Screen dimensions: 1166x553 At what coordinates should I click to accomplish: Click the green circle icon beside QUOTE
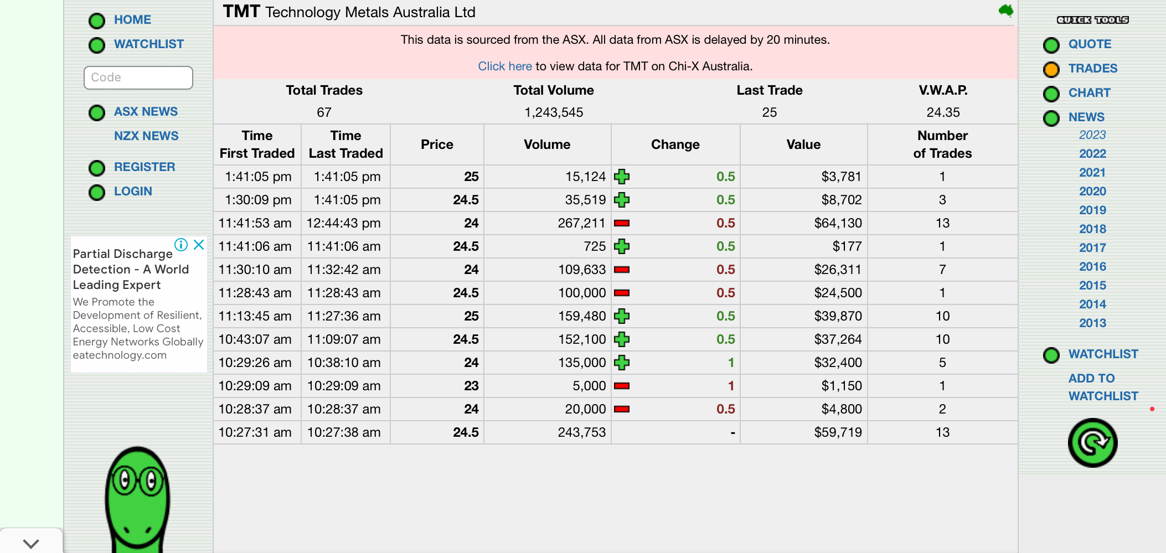(1051, 45)
